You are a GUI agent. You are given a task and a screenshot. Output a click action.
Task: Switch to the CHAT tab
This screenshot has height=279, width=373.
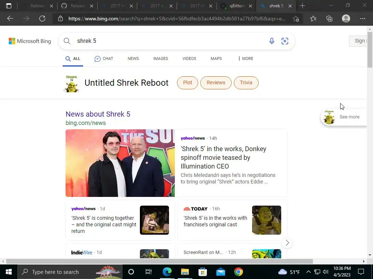tap(104, 58)
